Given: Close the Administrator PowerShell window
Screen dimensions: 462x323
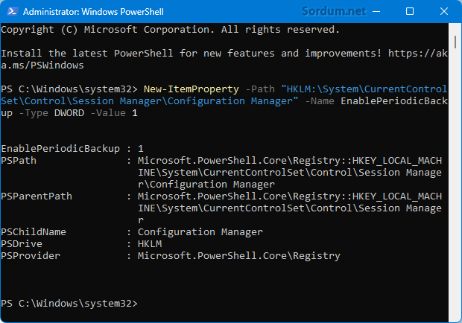Looking at the screenshot, I should pos(443,11).
